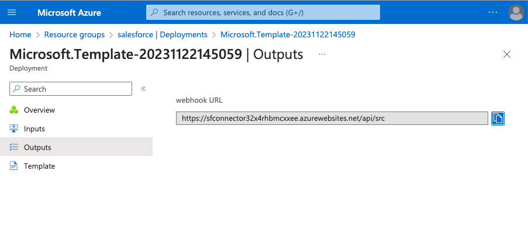Copy the webhook URL to clipboard
The width and height of the screenshot is (528, 244).
498,118
